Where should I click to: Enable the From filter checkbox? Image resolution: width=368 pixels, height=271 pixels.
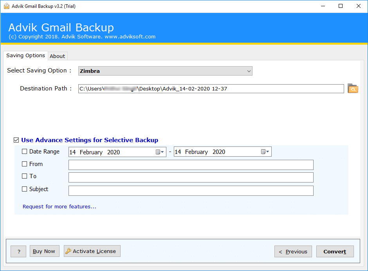(24, 164)
